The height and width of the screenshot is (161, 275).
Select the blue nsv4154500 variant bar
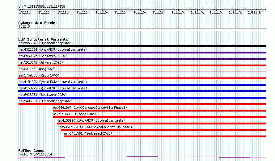pos(142,85)
